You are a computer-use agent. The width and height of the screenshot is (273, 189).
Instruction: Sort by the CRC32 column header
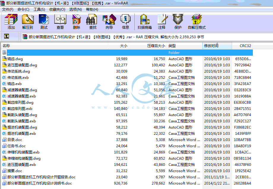(x=242, y=46)
